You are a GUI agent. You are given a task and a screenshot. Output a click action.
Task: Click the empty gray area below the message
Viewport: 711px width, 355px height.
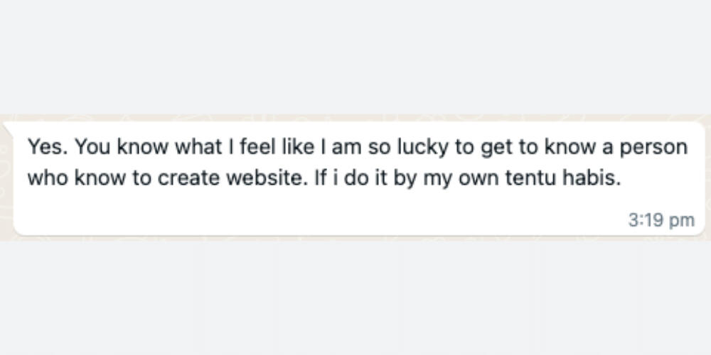[355, 298]
